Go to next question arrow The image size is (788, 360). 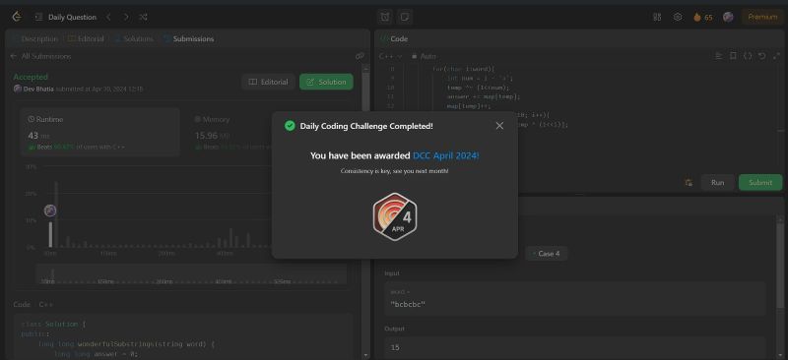point(126,17)
